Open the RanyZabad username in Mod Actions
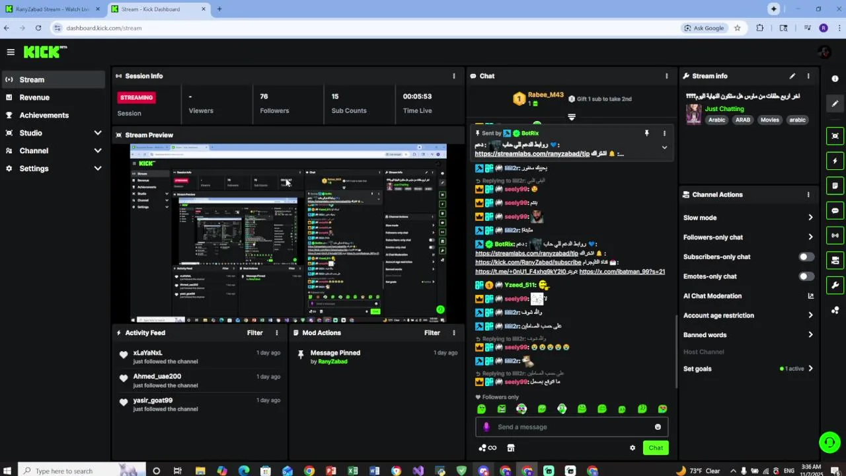The height and width of the screenshot is (476, 846). click(x=332, y=362)
